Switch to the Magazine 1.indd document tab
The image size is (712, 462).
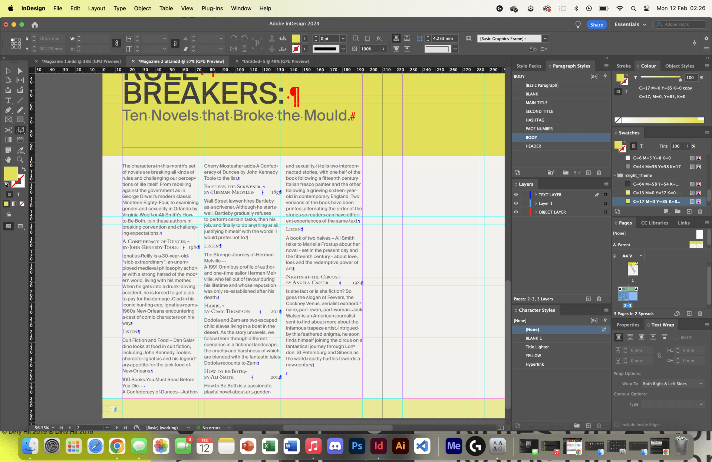pyautogui.click(x=82, y=61)
